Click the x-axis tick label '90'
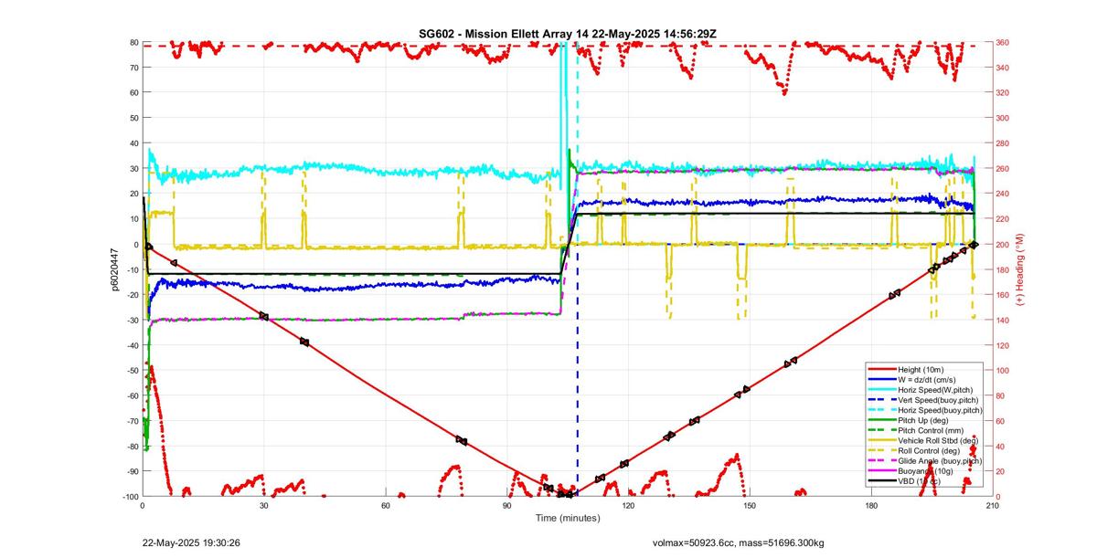 tap(506, 504)
